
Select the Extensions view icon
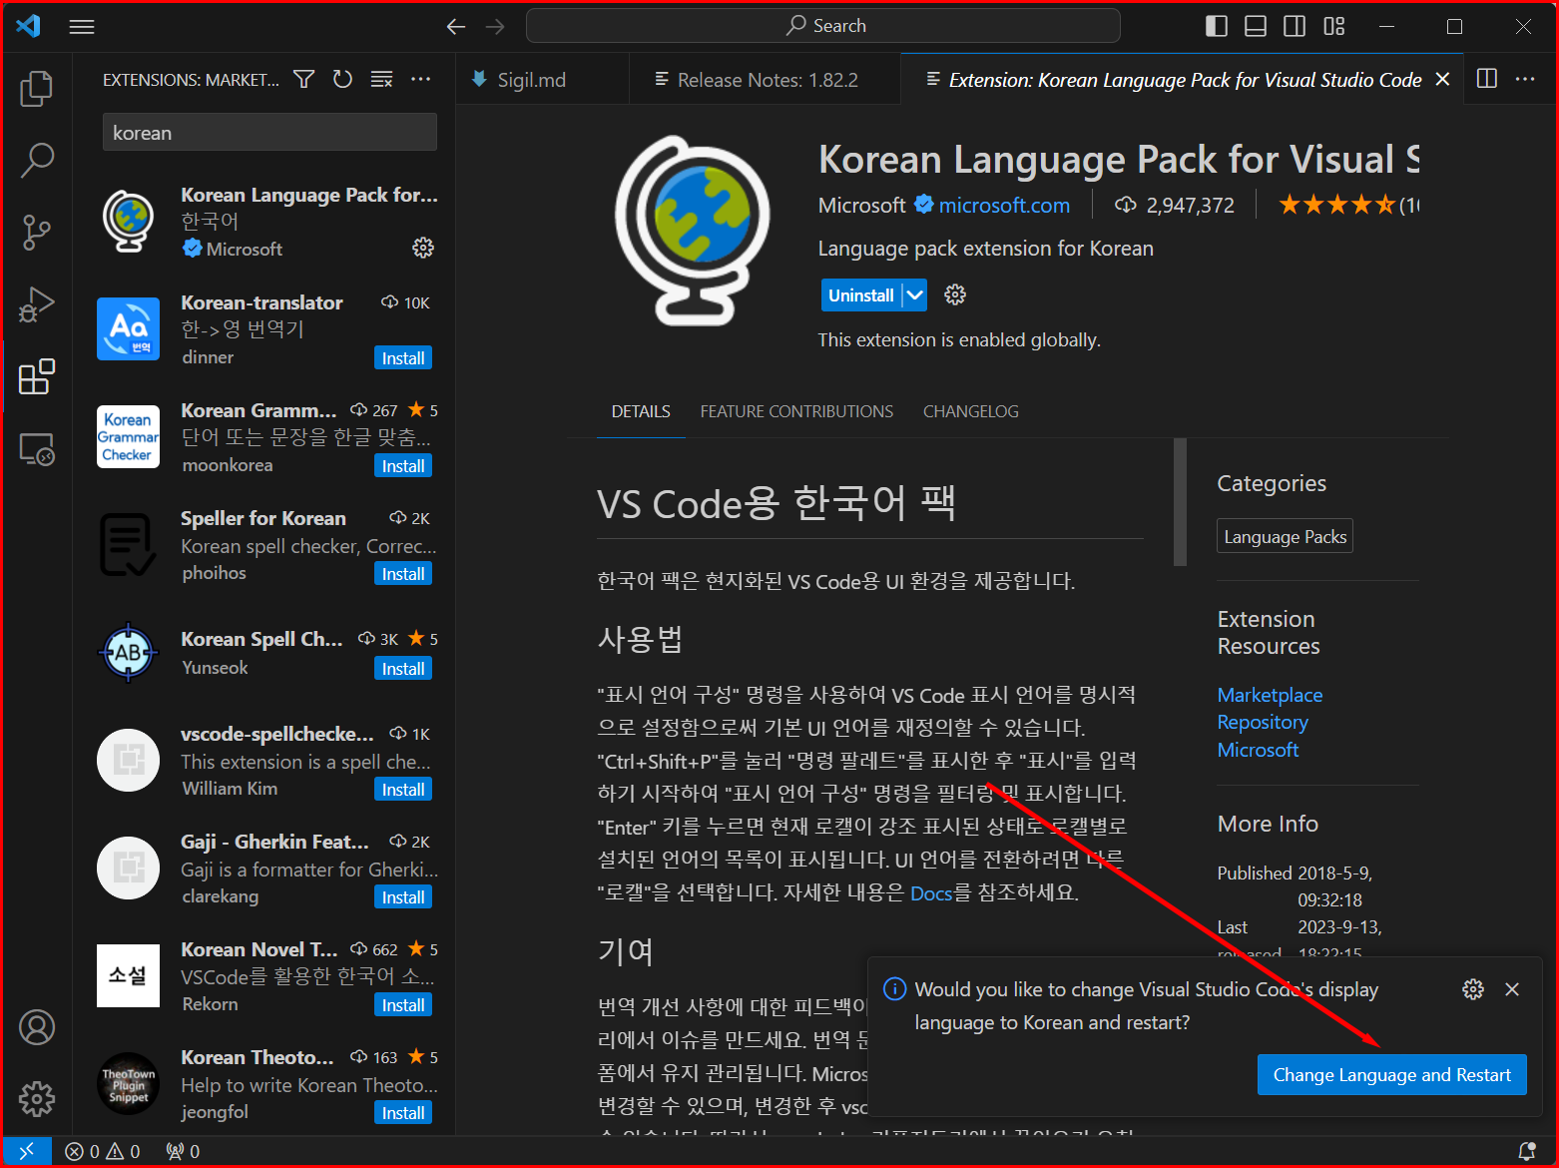[x=36, y=376]
